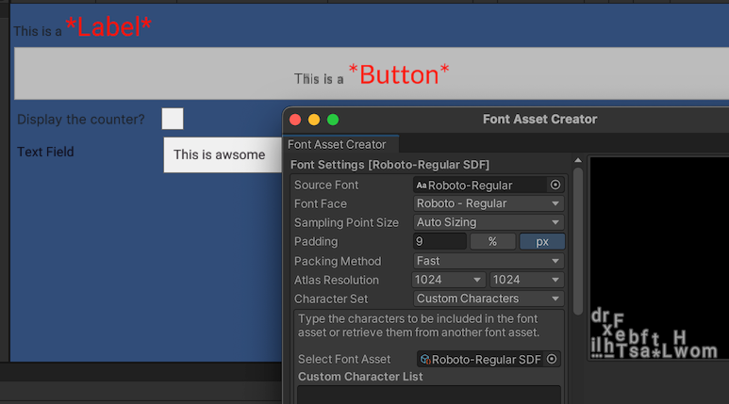729x404 pixels.
Task: Minimize window with the yellow button
Action: point(314,120)
